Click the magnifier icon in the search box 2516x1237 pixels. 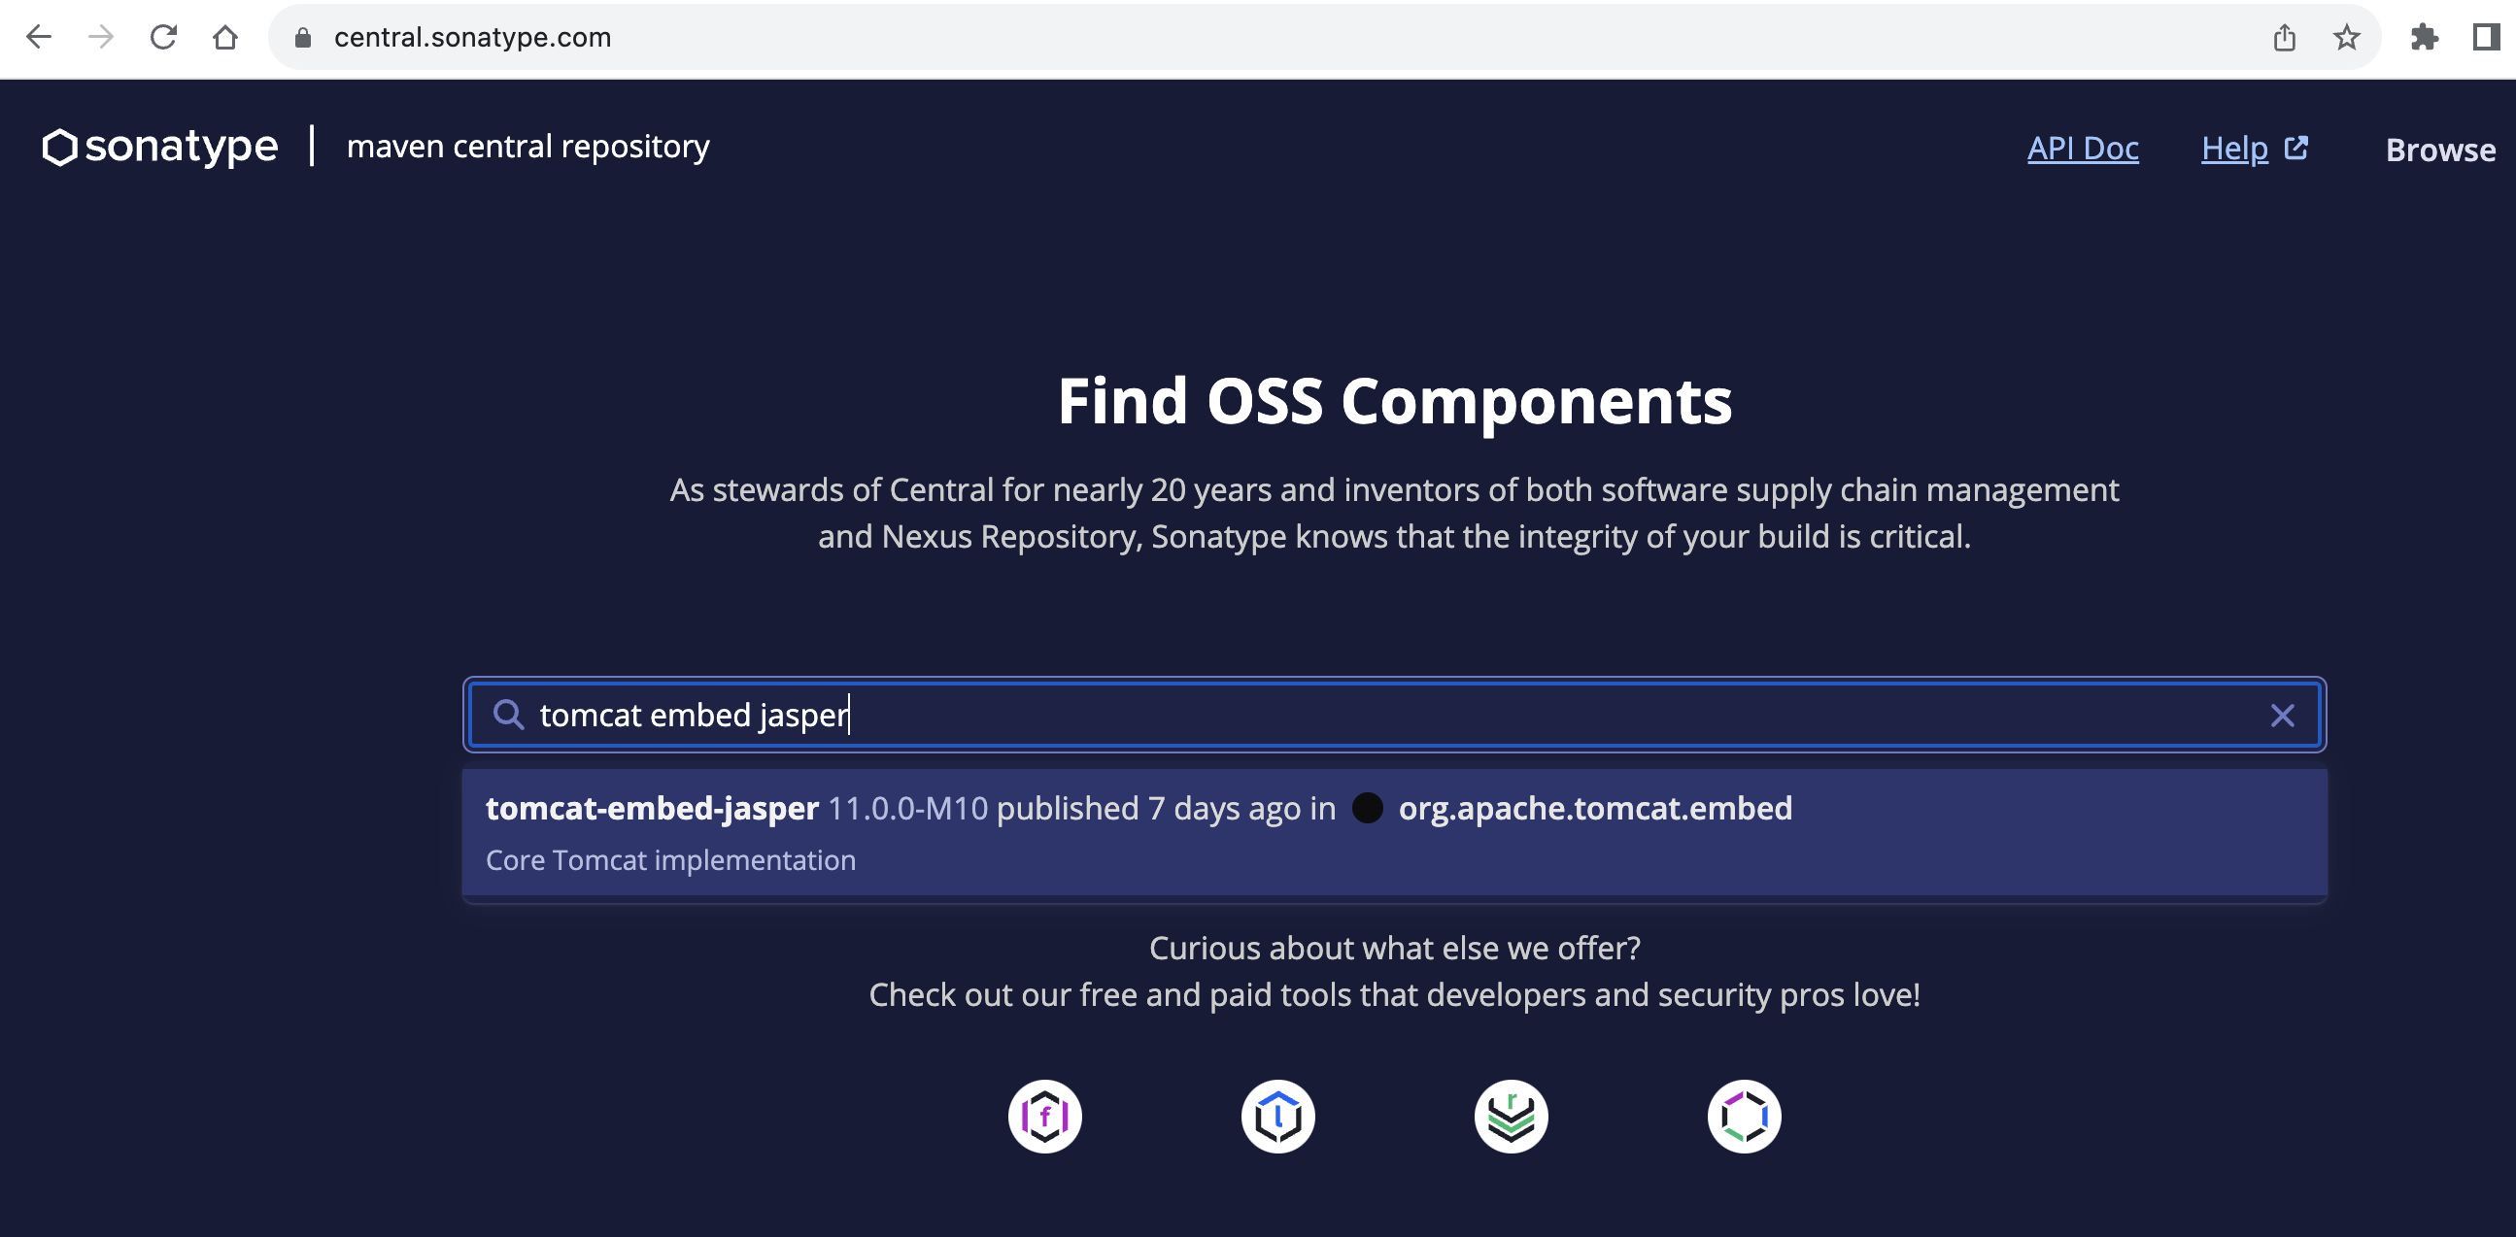[508, 715]
